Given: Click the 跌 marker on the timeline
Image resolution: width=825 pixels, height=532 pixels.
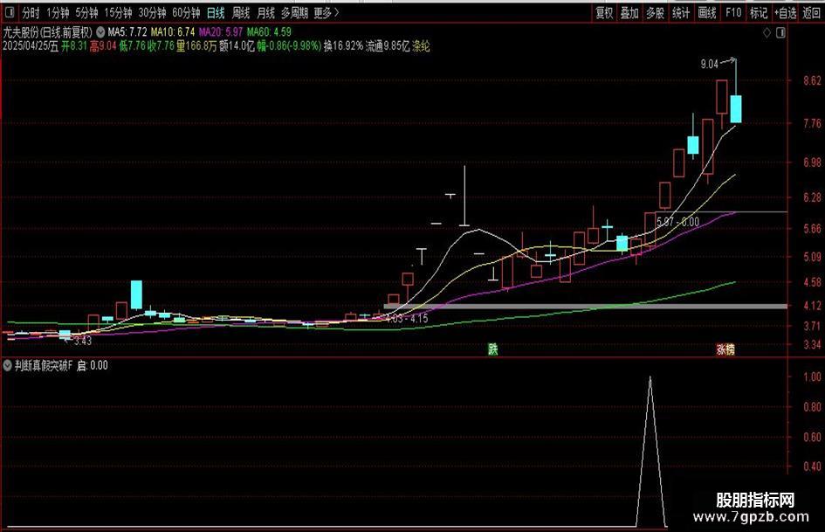Looking at the screenshot, I should click(x=493, y=349).
